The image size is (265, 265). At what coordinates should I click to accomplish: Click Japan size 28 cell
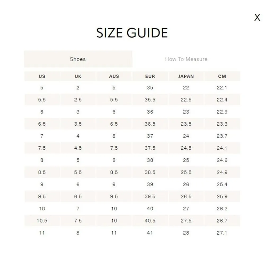(x=186, y=233)
